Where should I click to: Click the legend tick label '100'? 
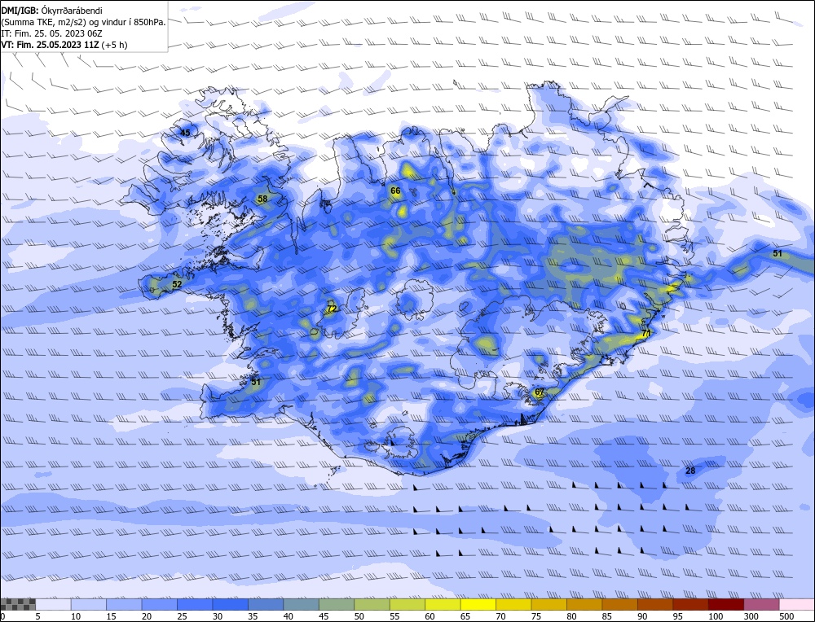coord(716,616)
